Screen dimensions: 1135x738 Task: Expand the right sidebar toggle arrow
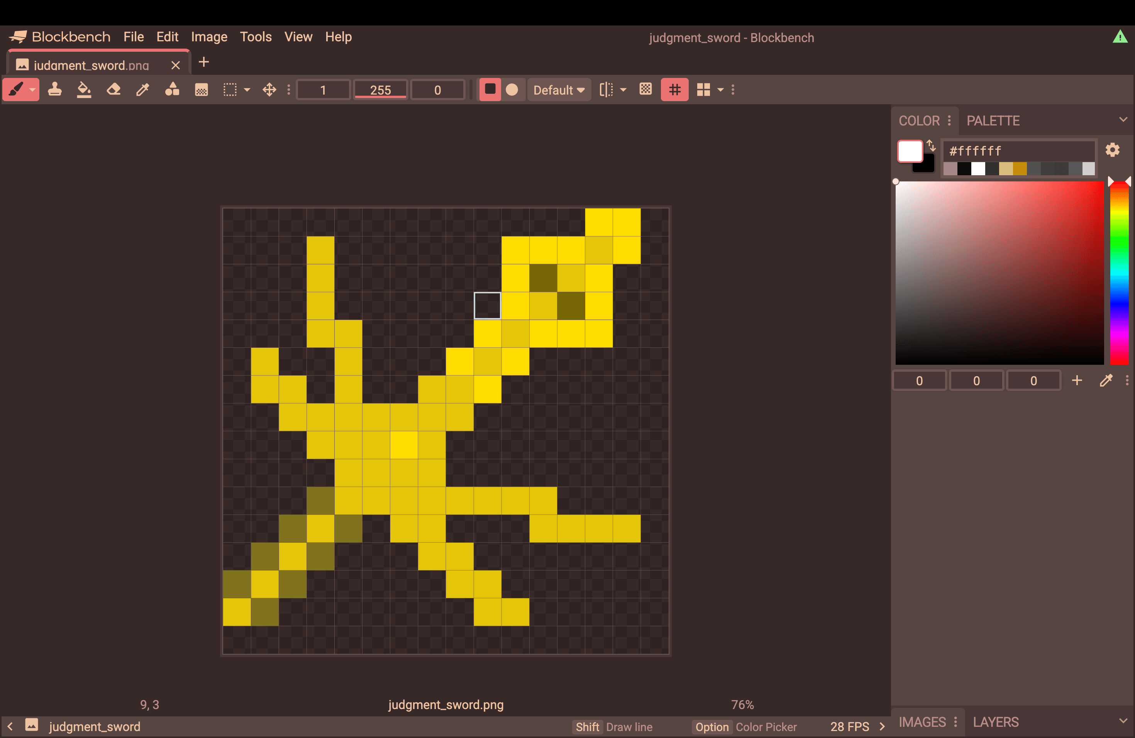pos(882,726)
